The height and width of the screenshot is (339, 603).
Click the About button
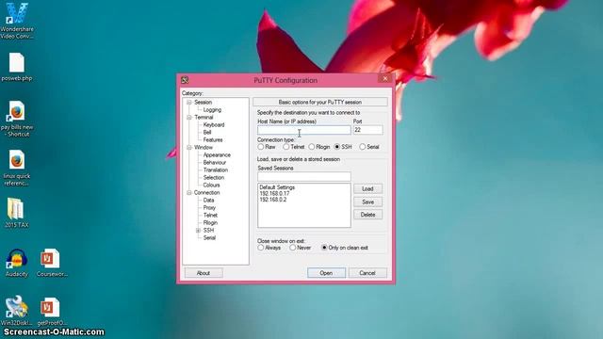coord(204,273)
